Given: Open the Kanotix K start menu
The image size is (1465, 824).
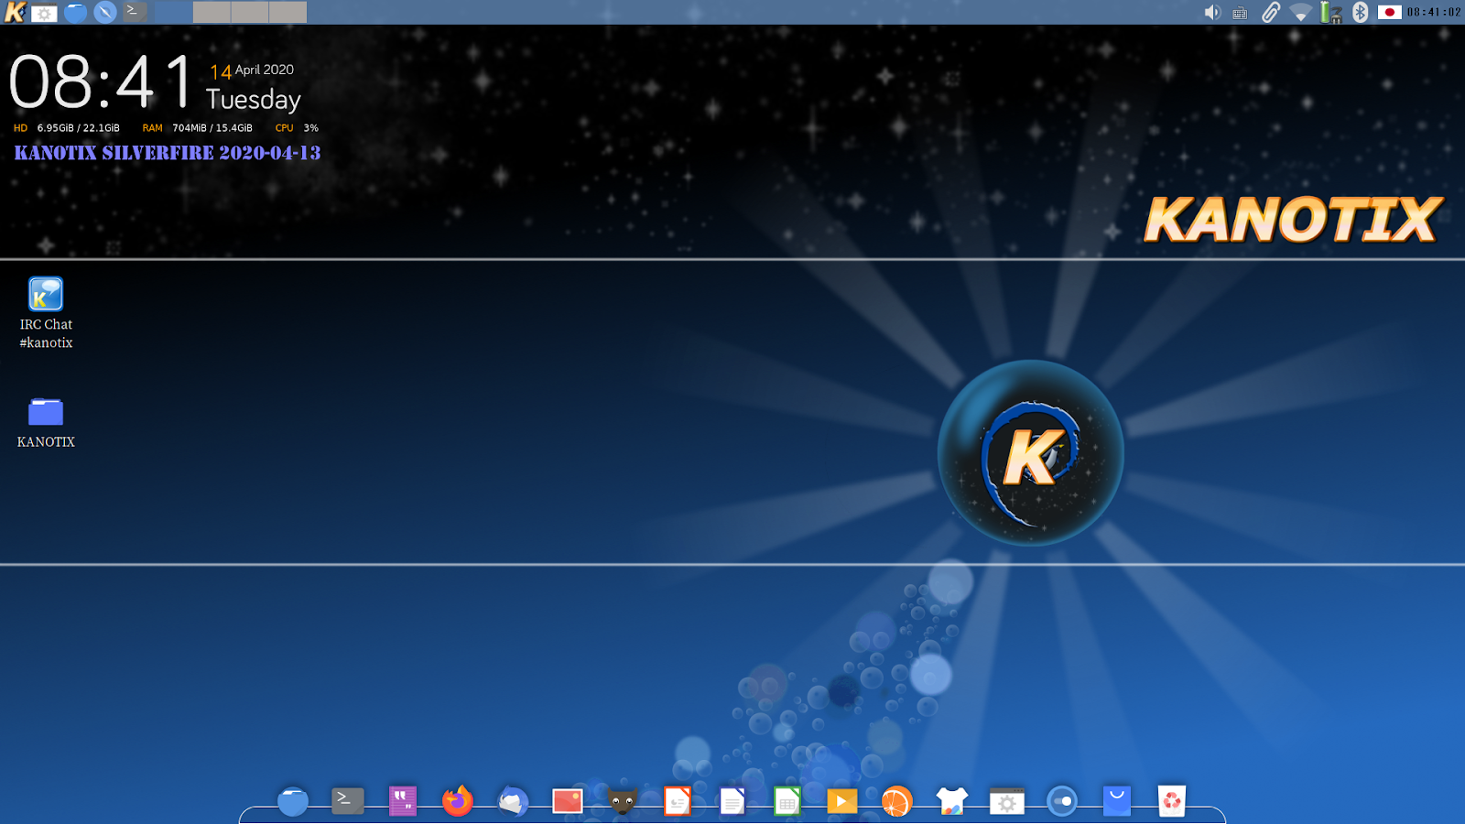Looking at the screenshot, I should [15, 12].
